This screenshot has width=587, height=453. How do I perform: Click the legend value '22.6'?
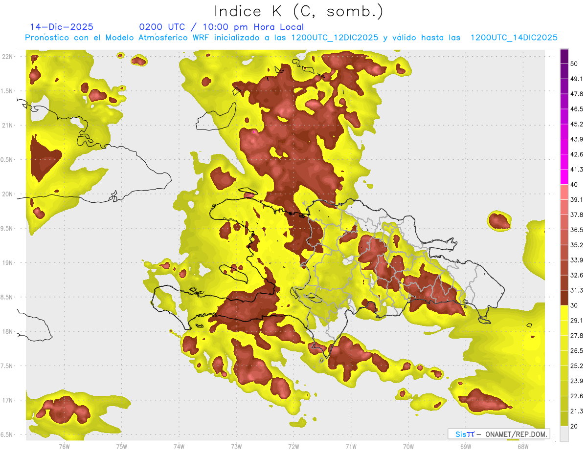point(577,396)
